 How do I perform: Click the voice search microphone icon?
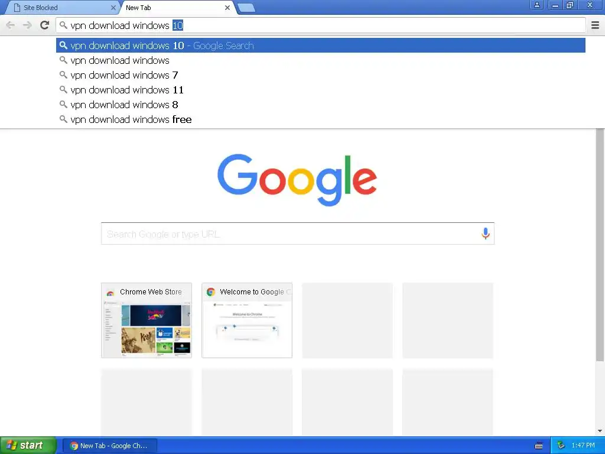tap(486, 233)
